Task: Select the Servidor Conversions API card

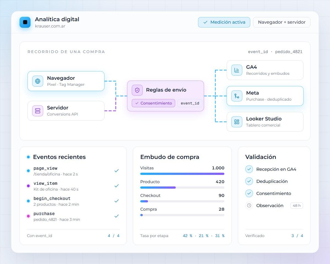Action: coord(66,111)
